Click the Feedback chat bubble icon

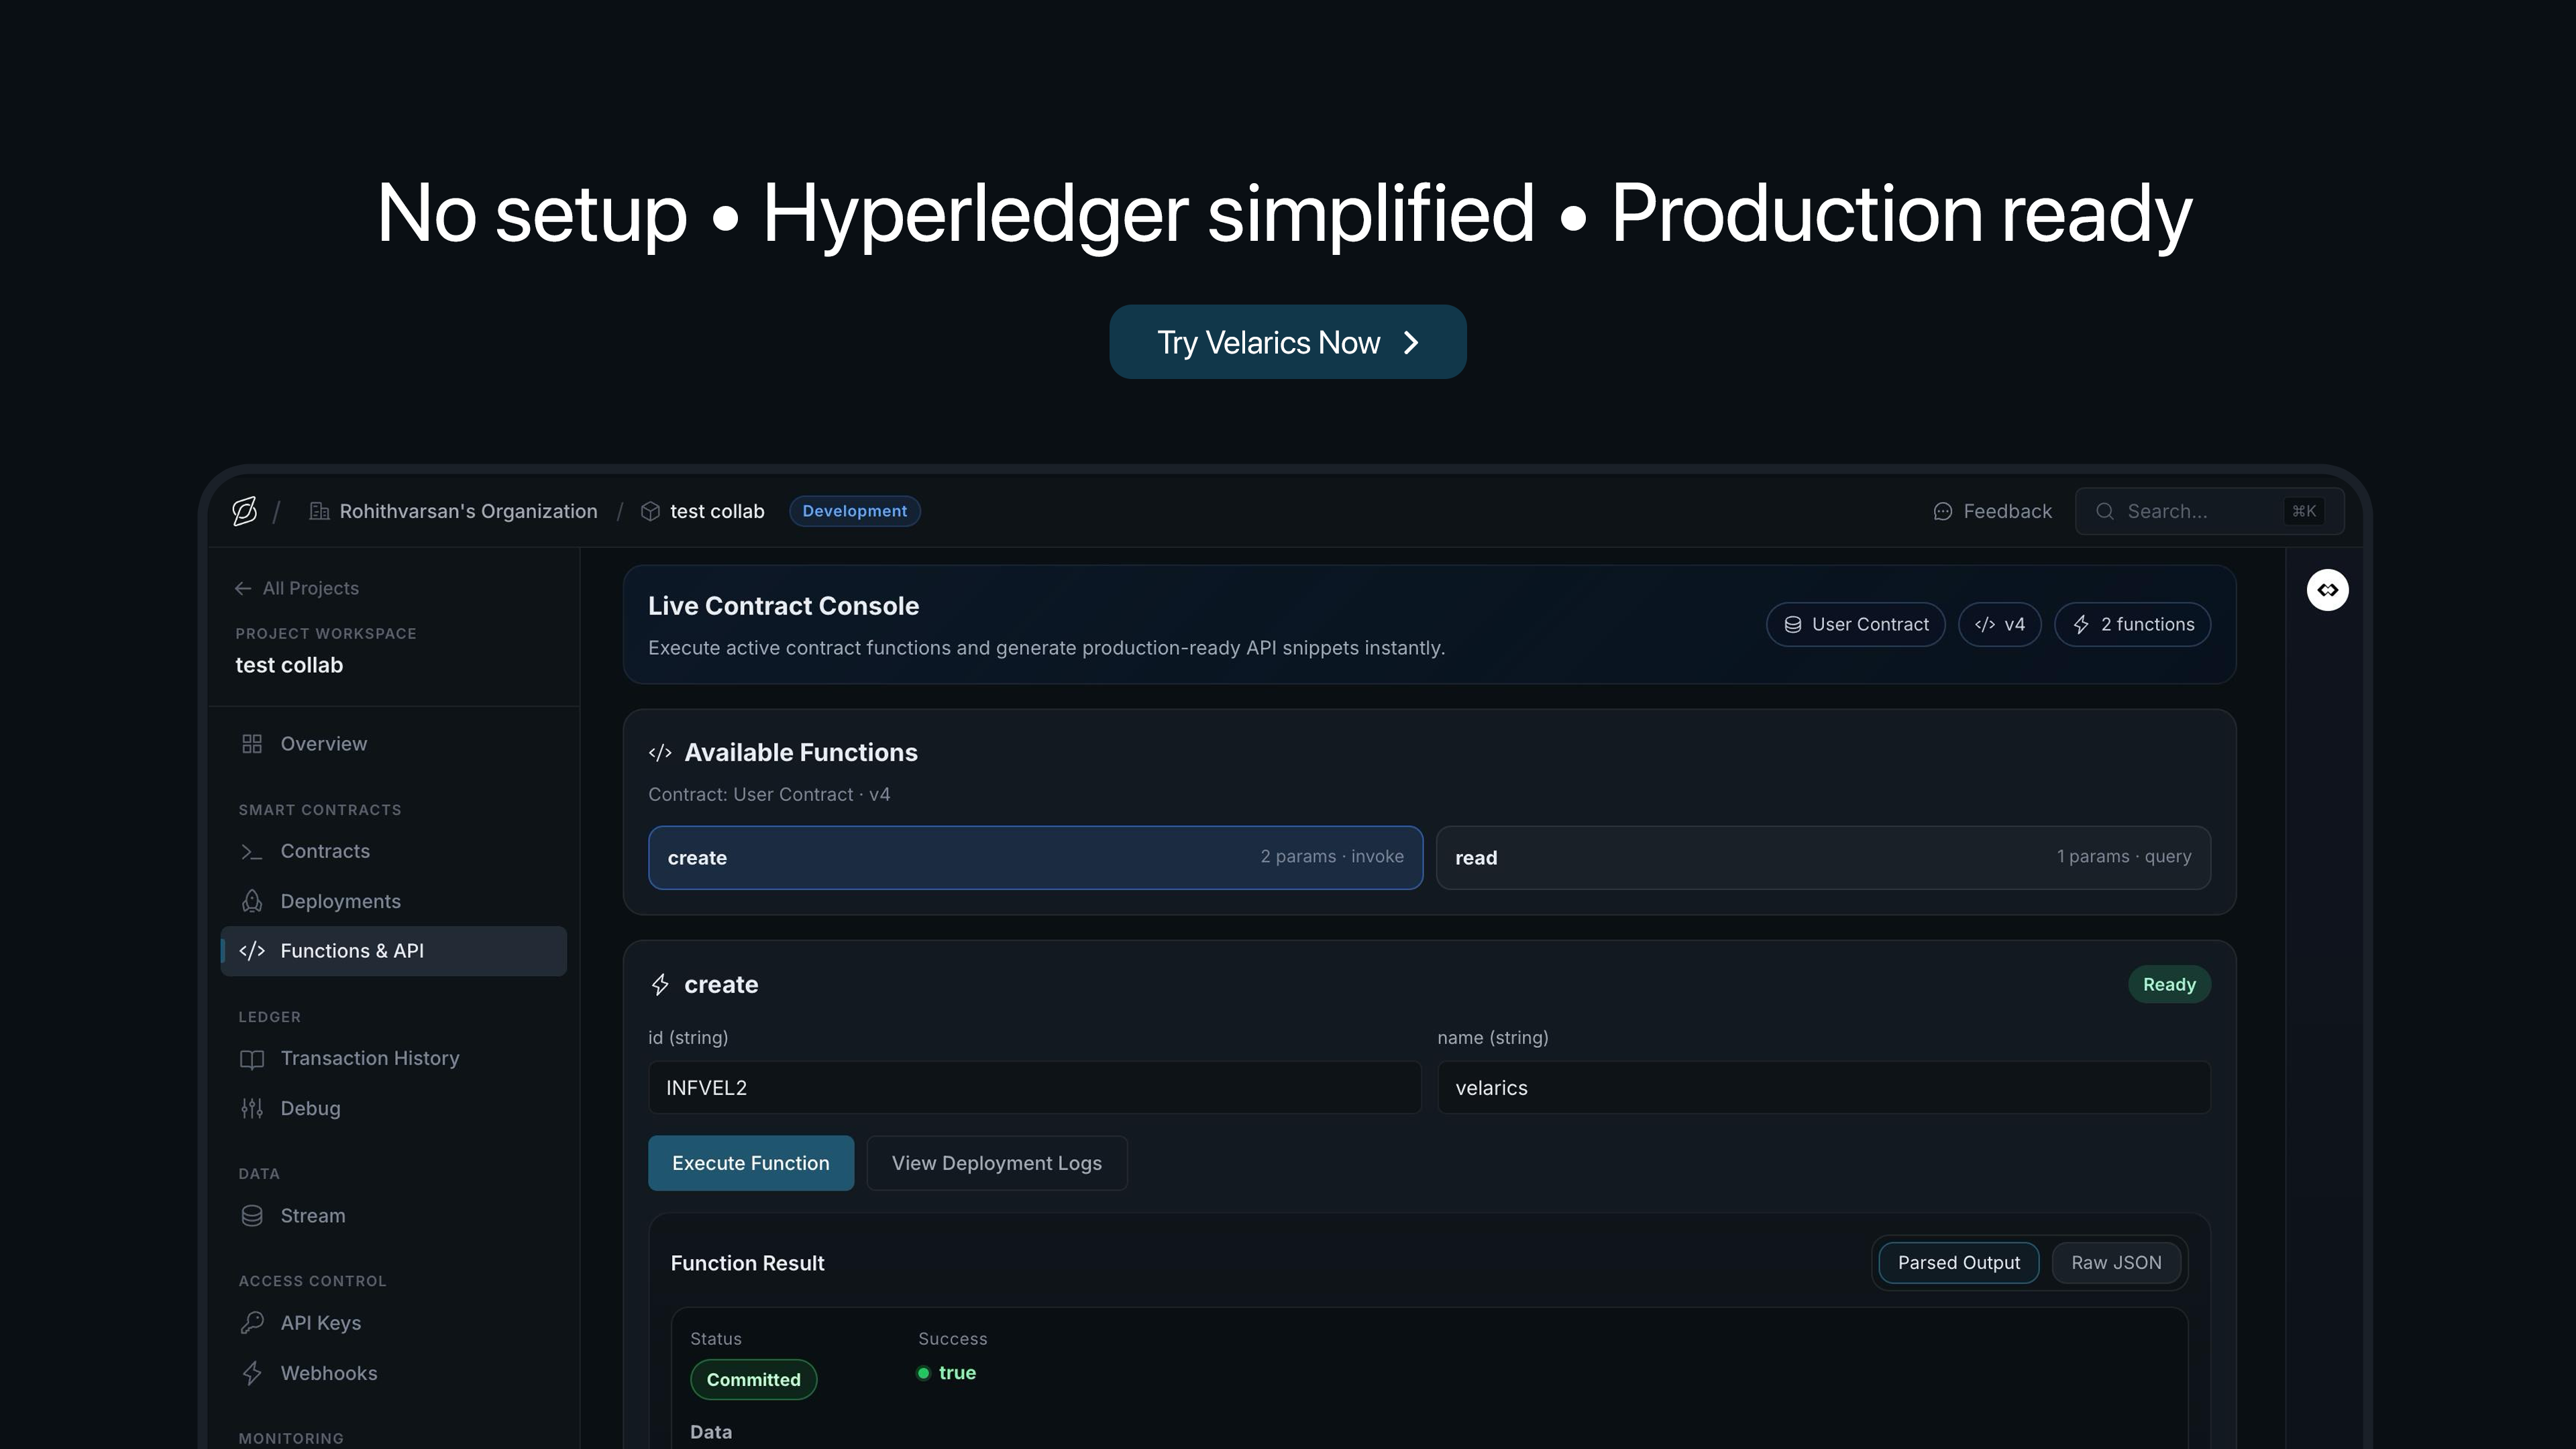1942,512
